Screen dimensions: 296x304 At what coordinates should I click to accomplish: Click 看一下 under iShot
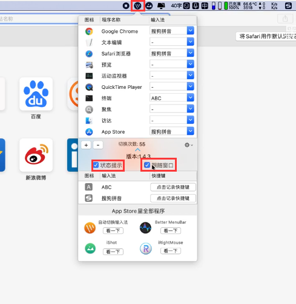[113, 251]
